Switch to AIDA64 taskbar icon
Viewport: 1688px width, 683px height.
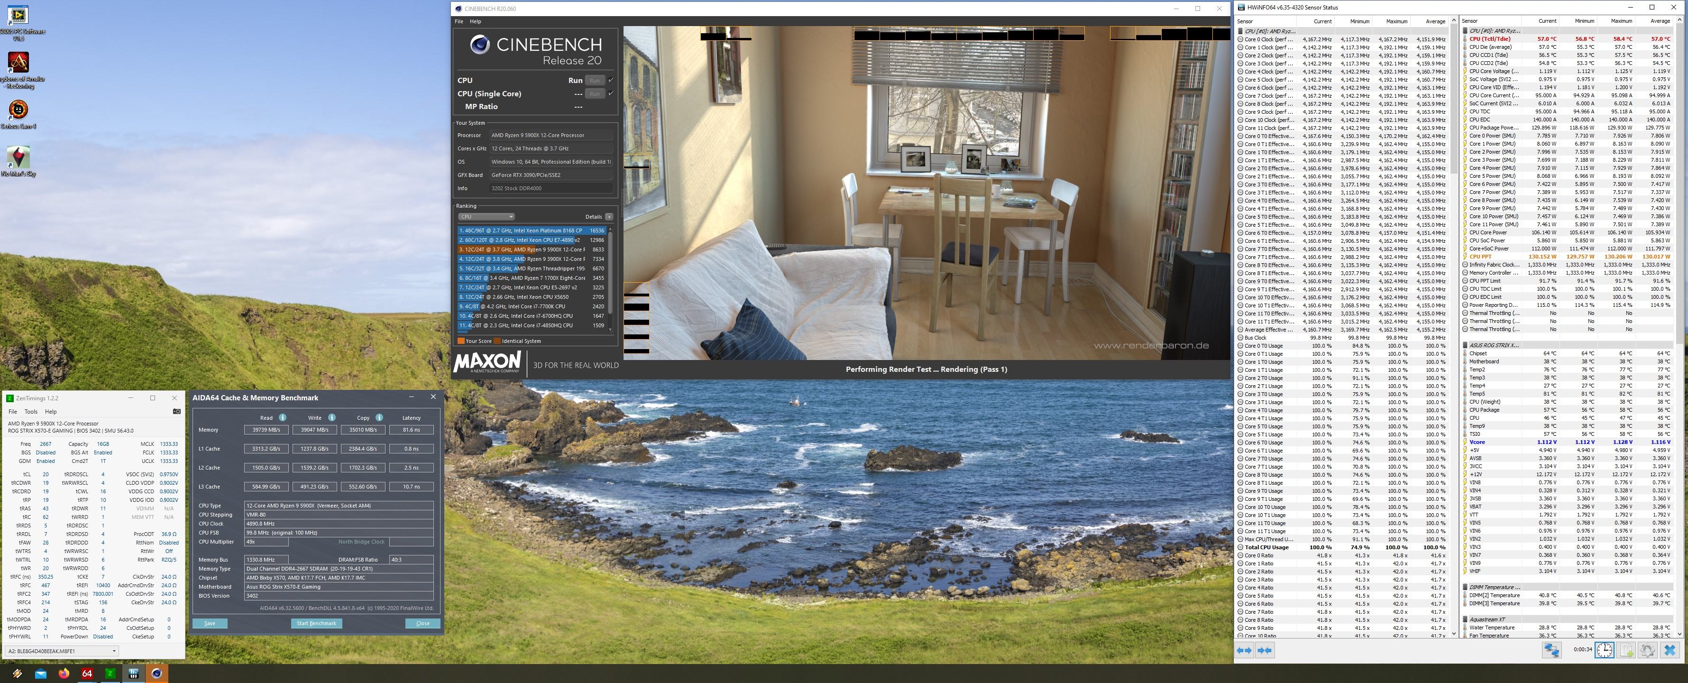pos(86,673)
